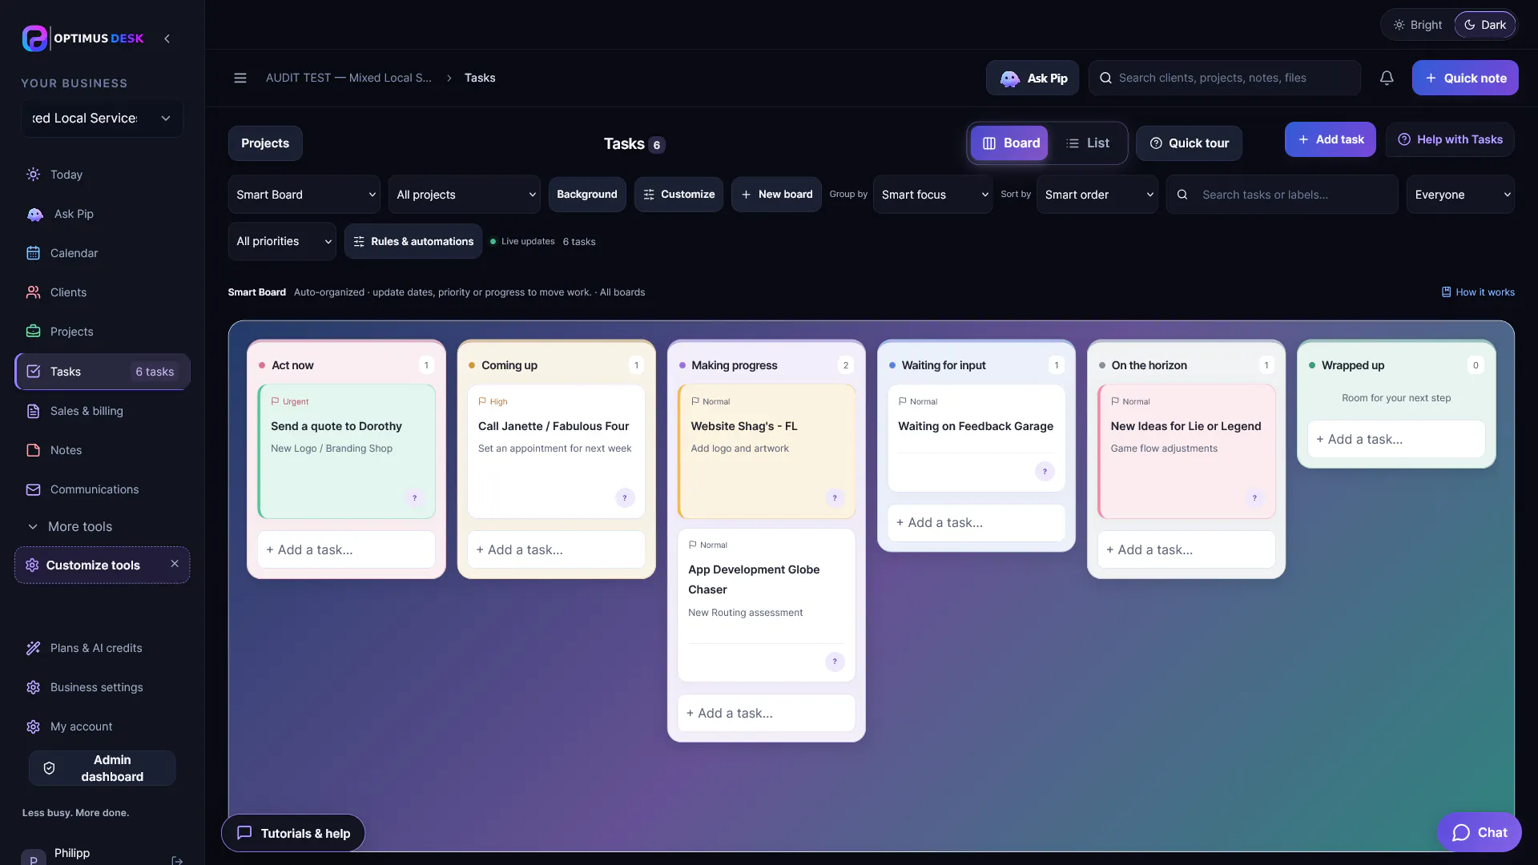Click the Ask Pip mascot icon in header
This screenshot has height=865, width=1538.
[x=1010, y=78]
